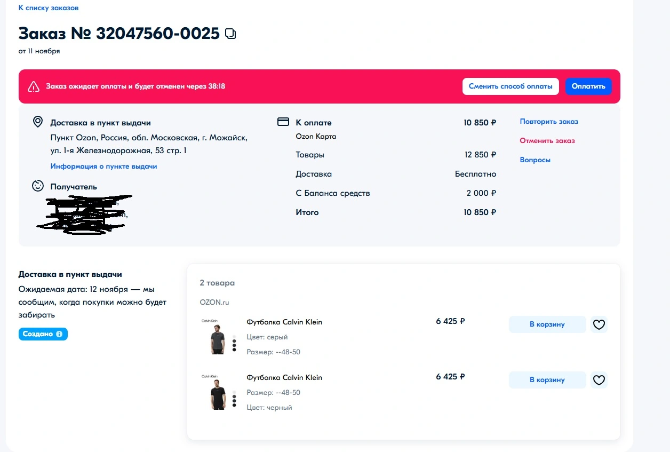This screenshot has height=452, width=670.
Task: Click the location pin icon beside delivery address
Action: click(x=38, y=122)
